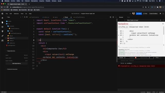Collapse the contexts folder

[11, 26]
